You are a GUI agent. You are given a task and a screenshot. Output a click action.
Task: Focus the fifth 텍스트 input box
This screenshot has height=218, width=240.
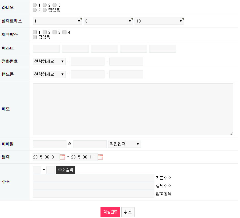pos(163,49)
